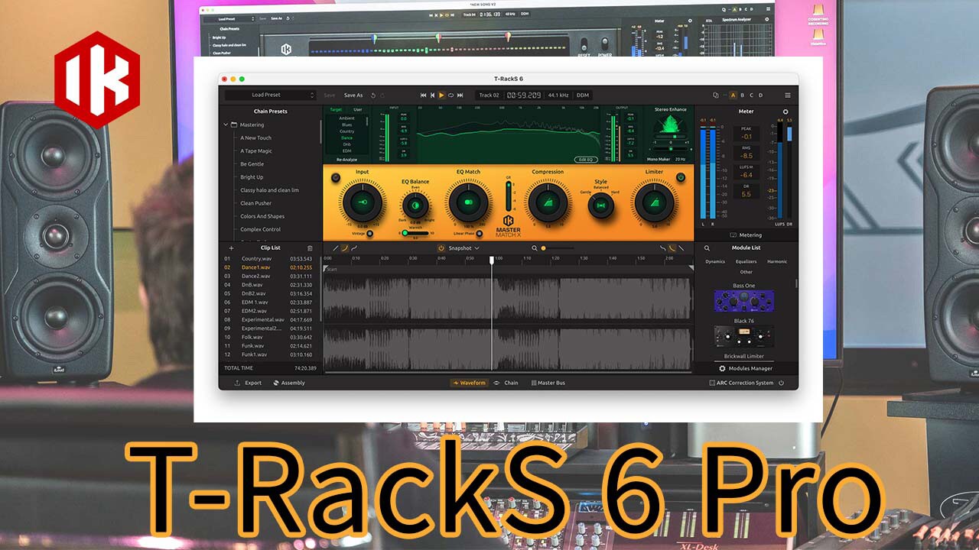Select the first fade-out curve icon
This screenshot has height=550, width=979.
pyautogui.click(x=663, y=248)
